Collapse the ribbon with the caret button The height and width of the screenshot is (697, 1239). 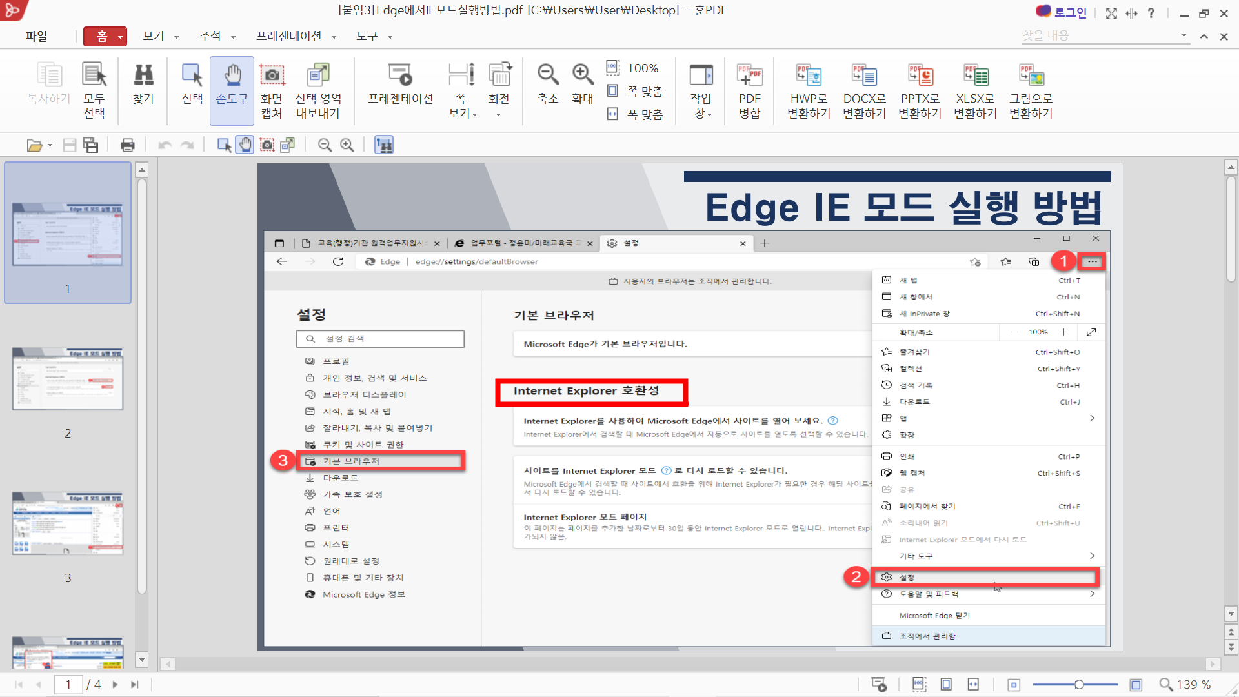[1204, 37]
